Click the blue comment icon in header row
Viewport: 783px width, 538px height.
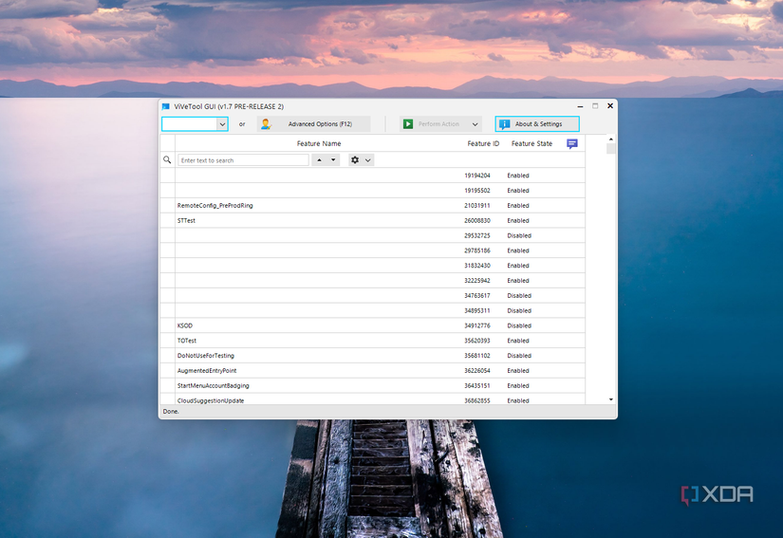(571, 144)
